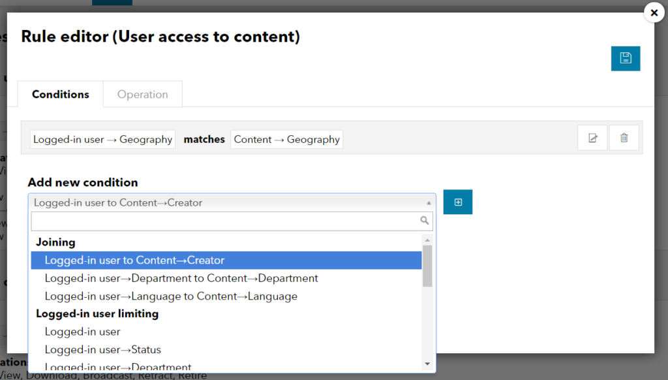Click the dropdown list scrollbar thumb
Screen dimensions: 668x380
427,266
